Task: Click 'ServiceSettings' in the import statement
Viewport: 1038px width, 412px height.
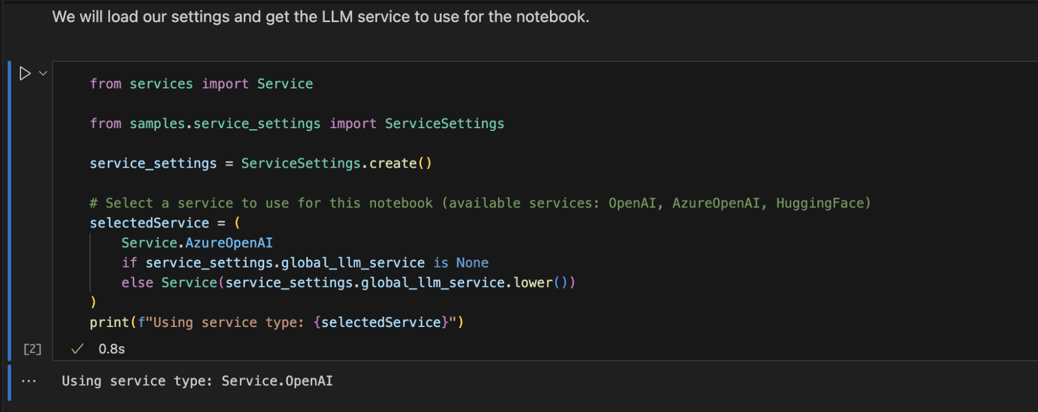Action: click(x=444, y=124)
